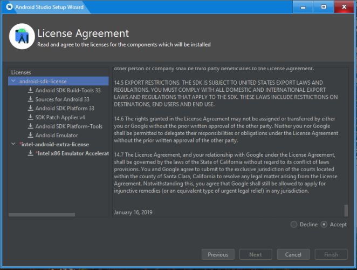Select Android Emulator entry
357x270 pixels.
[57, 135]
